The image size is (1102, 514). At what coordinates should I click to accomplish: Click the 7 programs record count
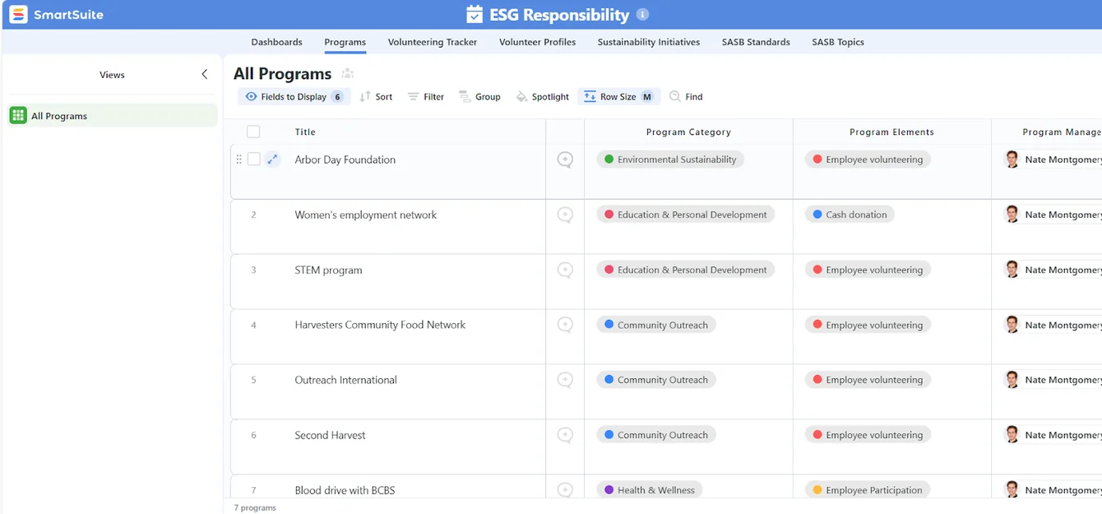coord(255,507)
